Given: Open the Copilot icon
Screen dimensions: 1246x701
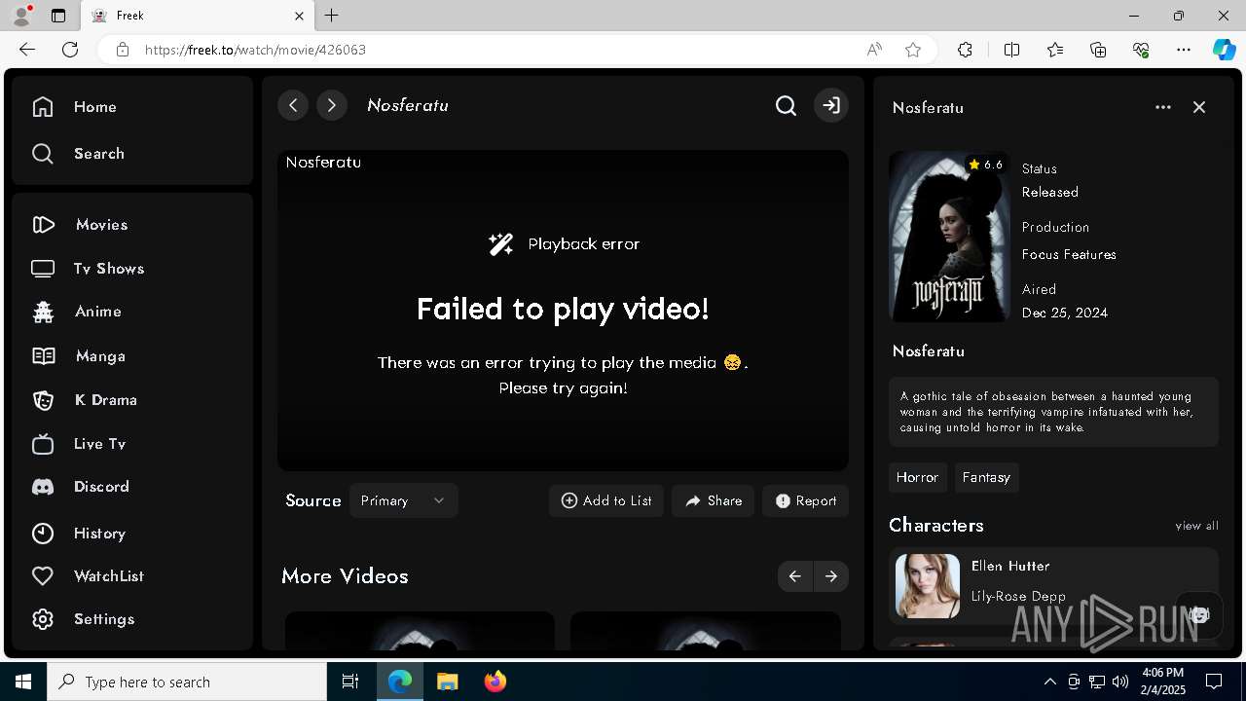Looking at the screenshot, I should 1224,50.
